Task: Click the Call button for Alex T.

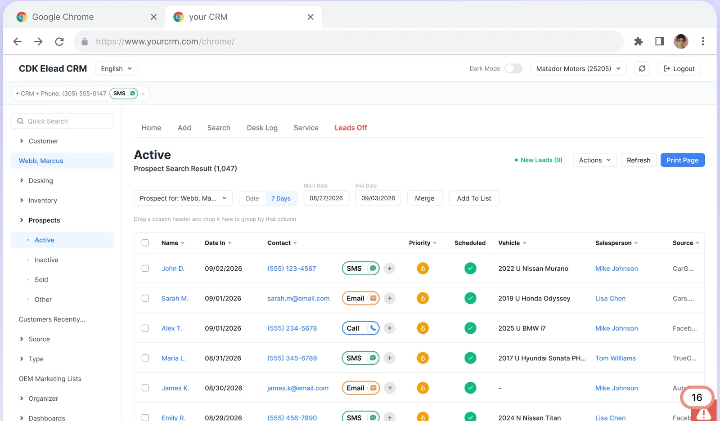Action: click(x=360, y=328)
